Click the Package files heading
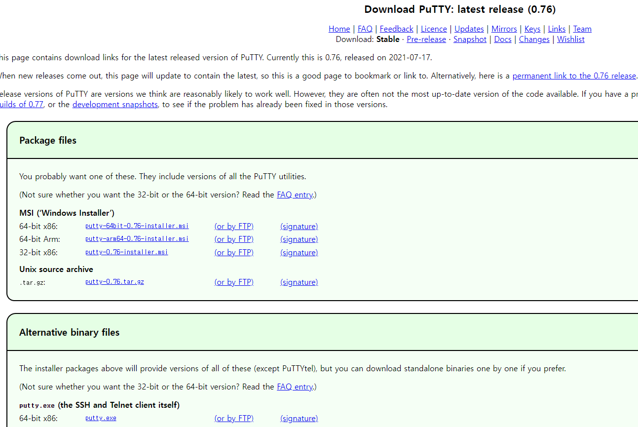Viewport: 638px width, 427px height. coord(48,140)
